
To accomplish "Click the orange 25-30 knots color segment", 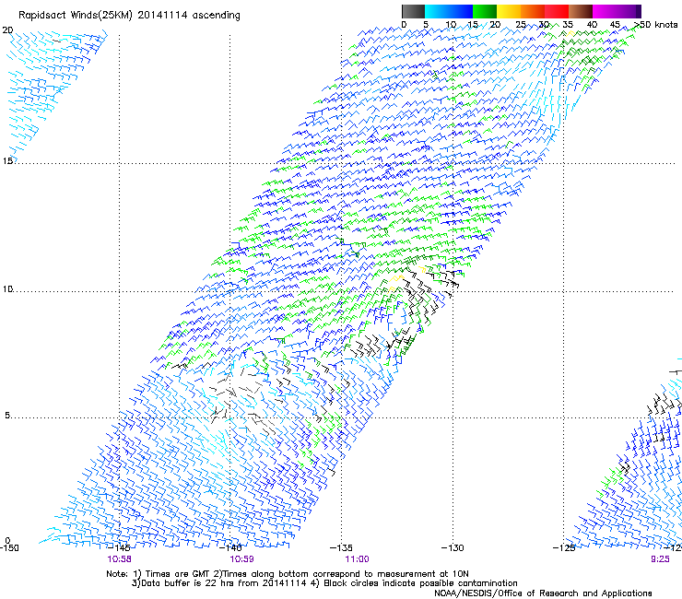I will pyautogui.click(x=533, y=11).
